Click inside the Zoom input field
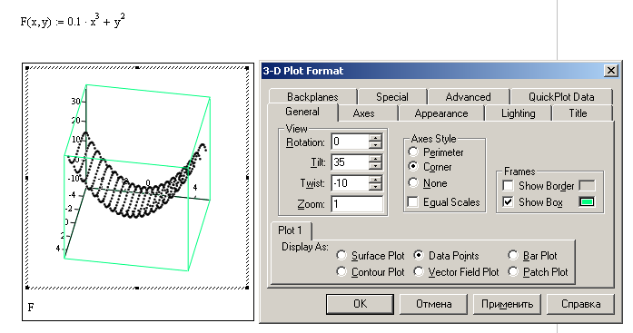 [x=357, y=204]
